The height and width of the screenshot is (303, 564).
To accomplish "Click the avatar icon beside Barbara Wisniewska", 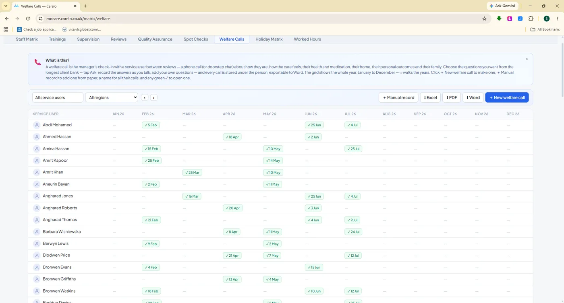I will click(37, 232).
